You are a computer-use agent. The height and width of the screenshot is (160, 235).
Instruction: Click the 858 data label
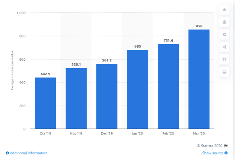click(x=199, y=26)
